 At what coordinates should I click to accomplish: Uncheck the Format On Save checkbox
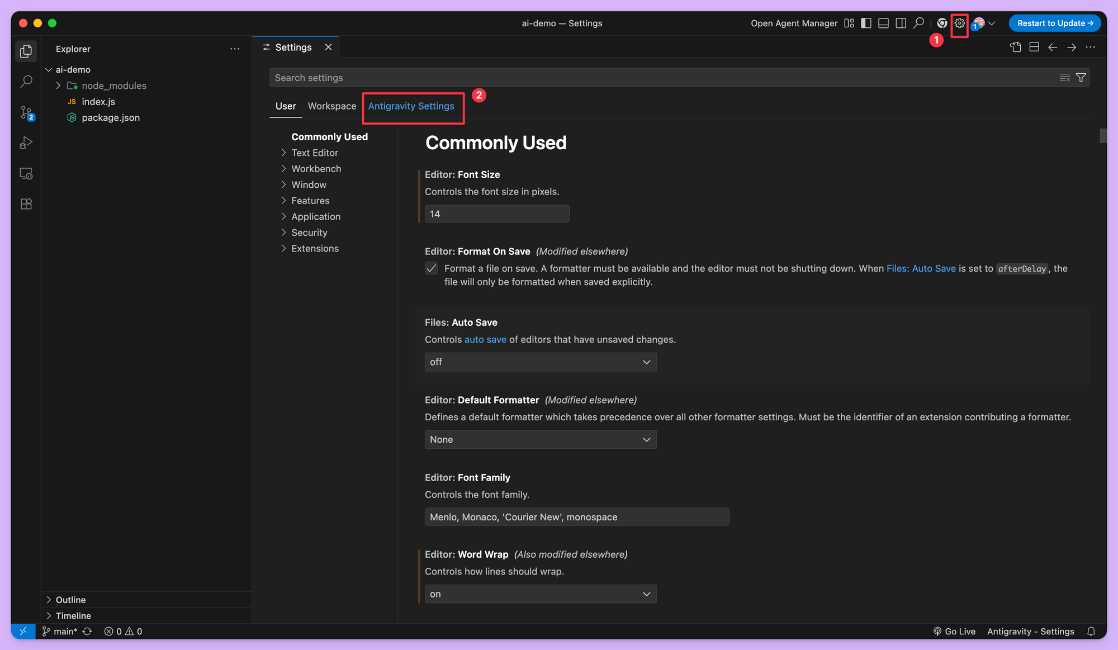pos(432,269)
